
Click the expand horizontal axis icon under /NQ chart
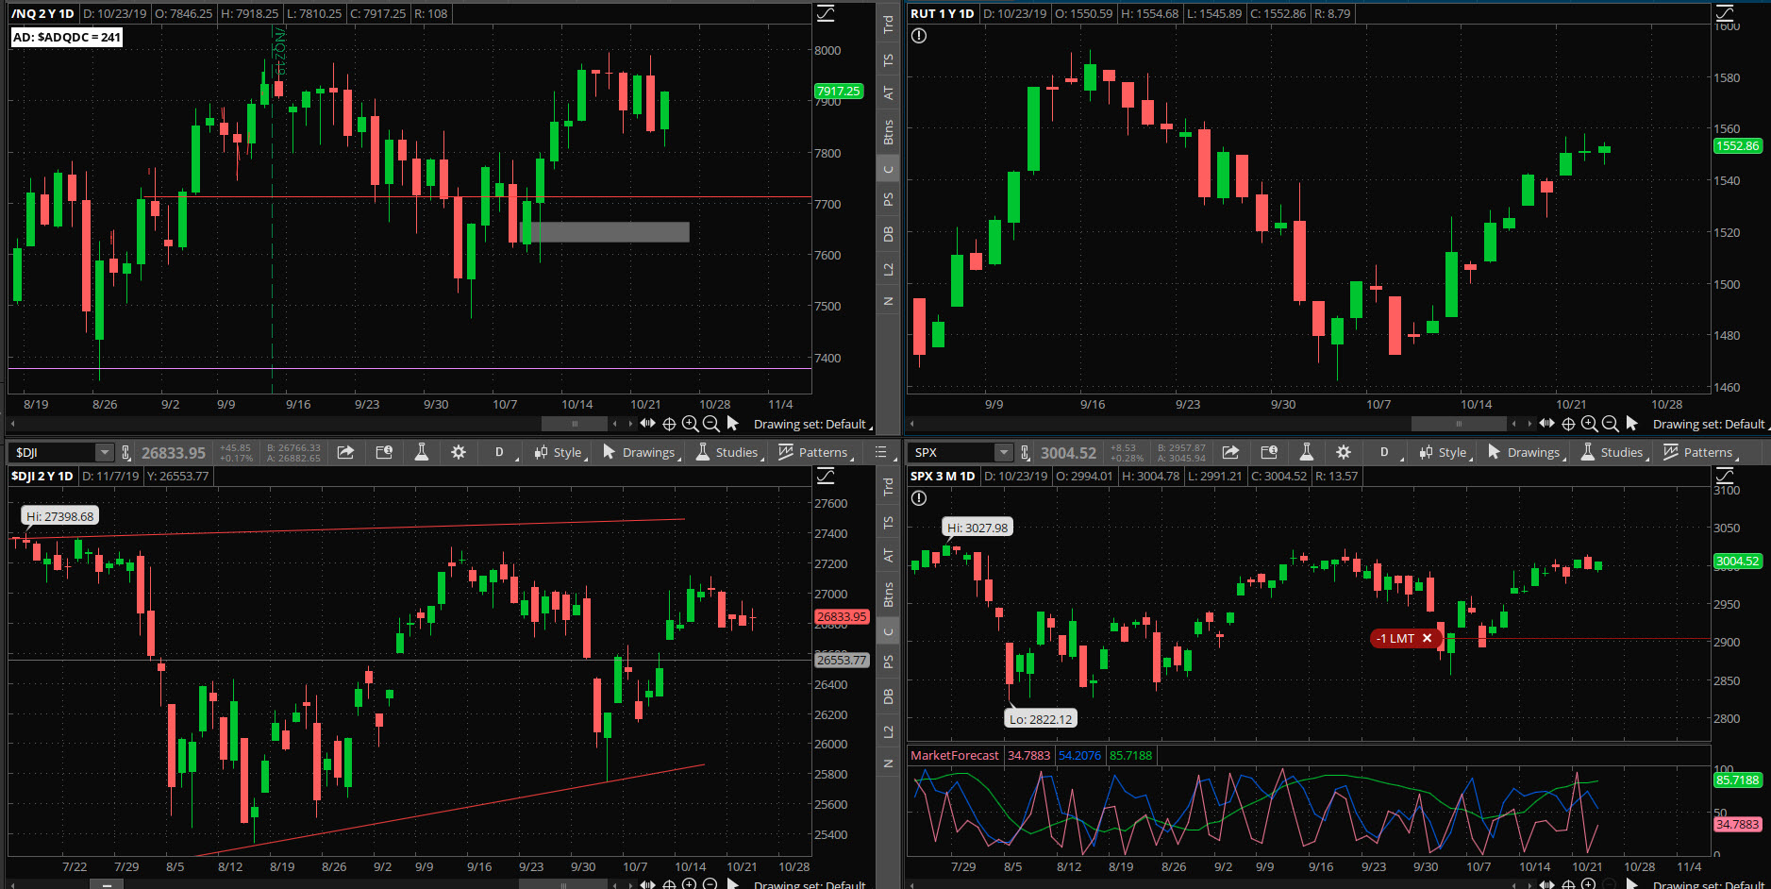coord(647,424)
